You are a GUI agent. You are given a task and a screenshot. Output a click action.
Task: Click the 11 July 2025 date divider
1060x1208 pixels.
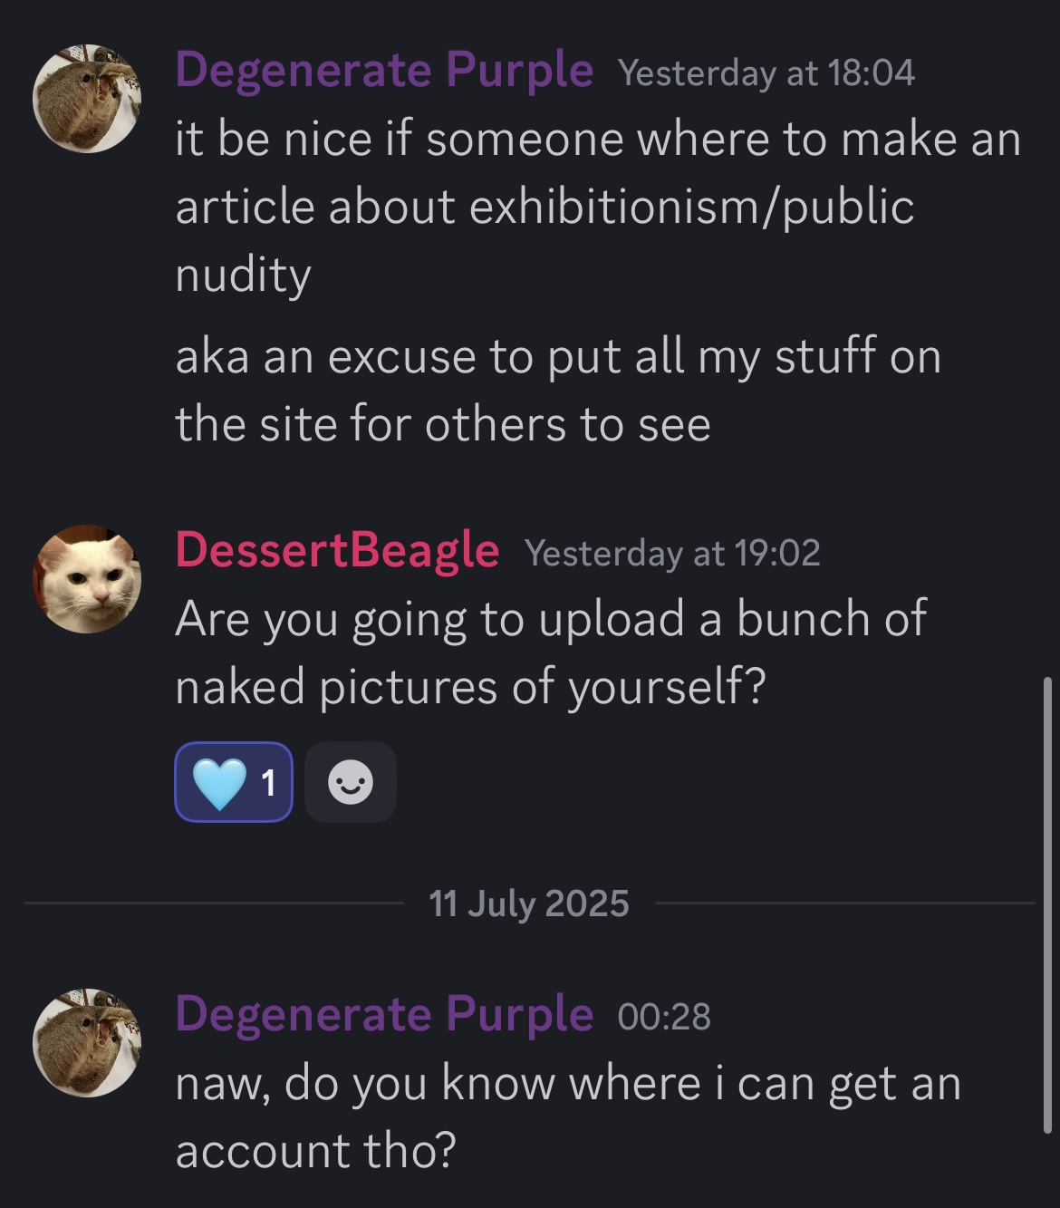(x=529, y=904)
